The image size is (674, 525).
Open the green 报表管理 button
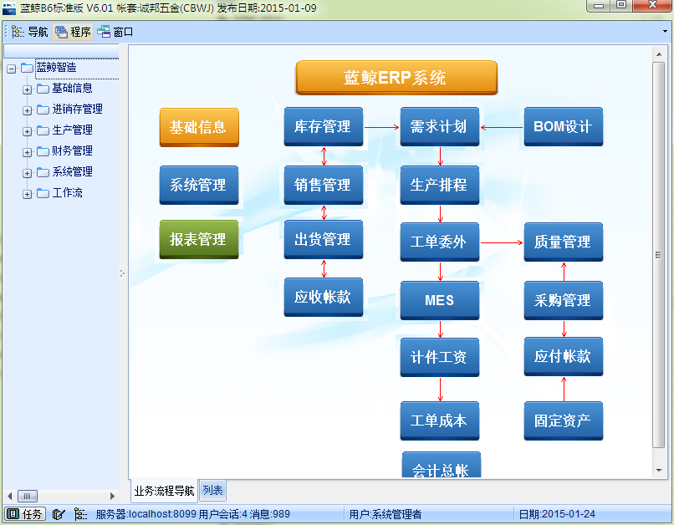pos(198,239)
